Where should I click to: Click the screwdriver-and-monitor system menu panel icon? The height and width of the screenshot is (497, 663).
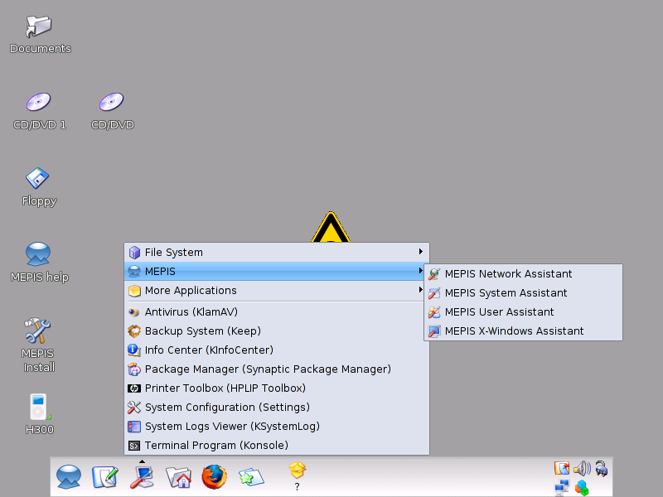[142, 477]
